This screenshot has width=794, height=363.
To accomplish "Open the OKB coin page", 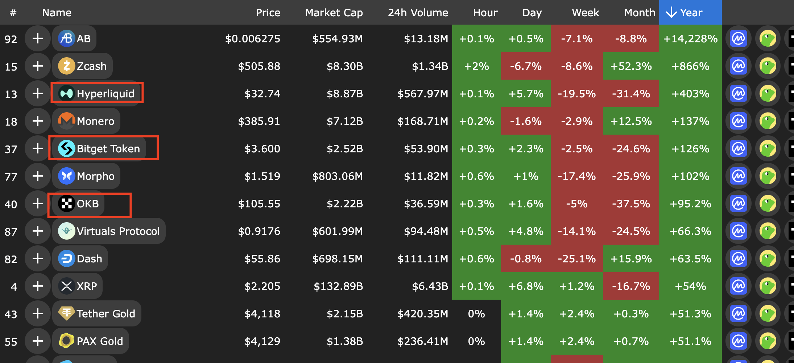I will click(x=87, y=203).
